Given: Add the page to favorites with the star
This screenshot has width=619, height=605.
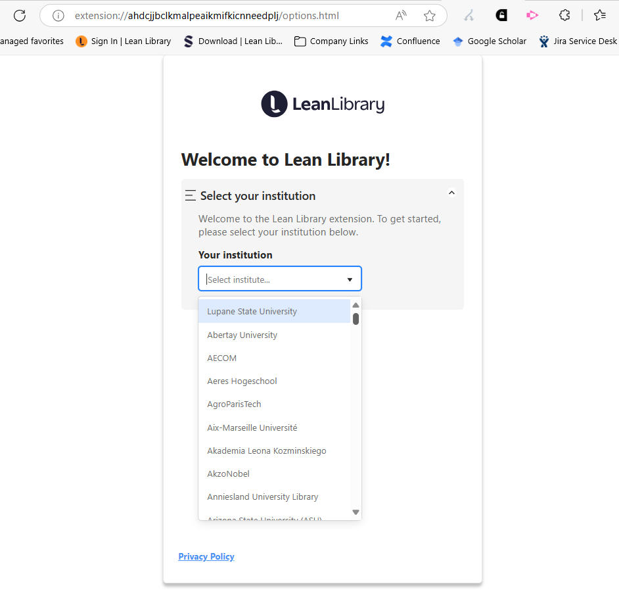Looking at the screenshot, I should (430, 14).
